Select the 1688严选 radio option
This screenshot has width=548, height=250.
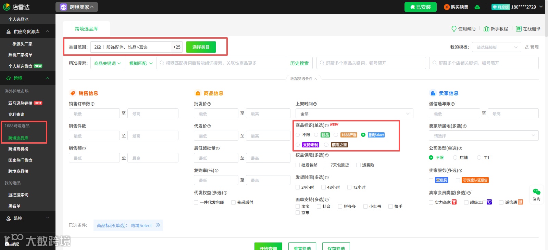336,135
